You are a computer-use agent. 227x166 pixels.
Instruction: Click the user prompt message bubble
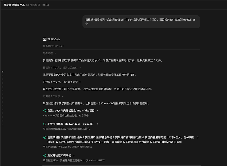coord(141,22)
